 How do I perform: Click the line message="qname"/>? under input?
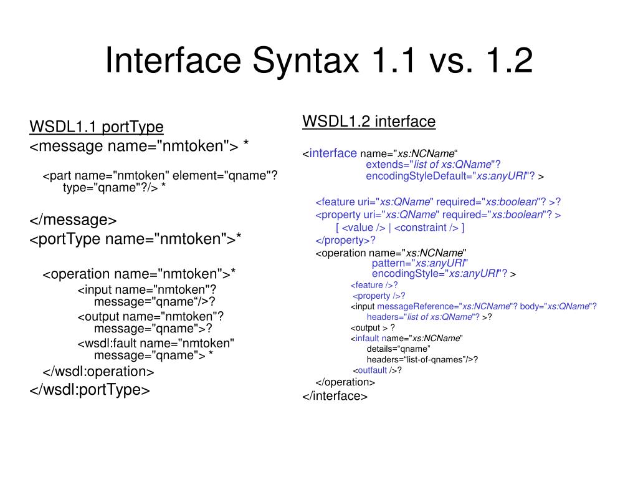(155, 301)
